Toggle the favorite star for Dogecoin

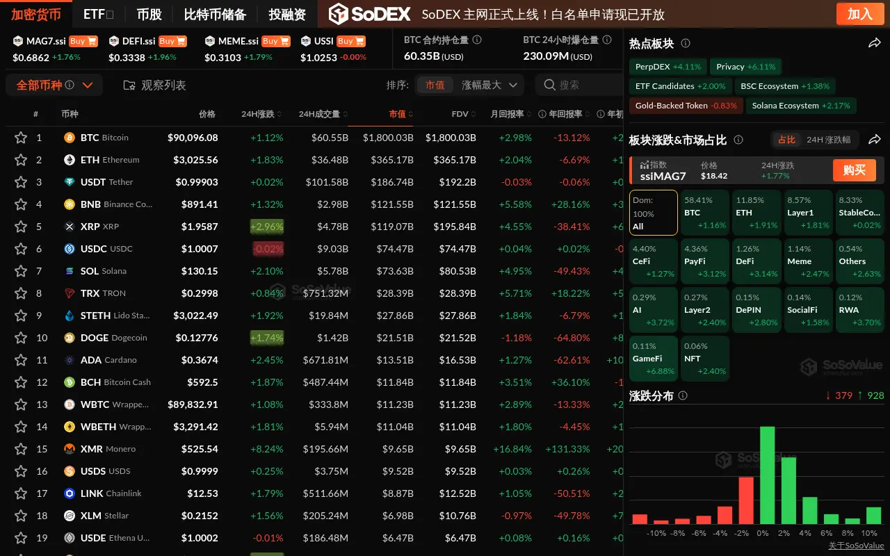pos(21,337)
